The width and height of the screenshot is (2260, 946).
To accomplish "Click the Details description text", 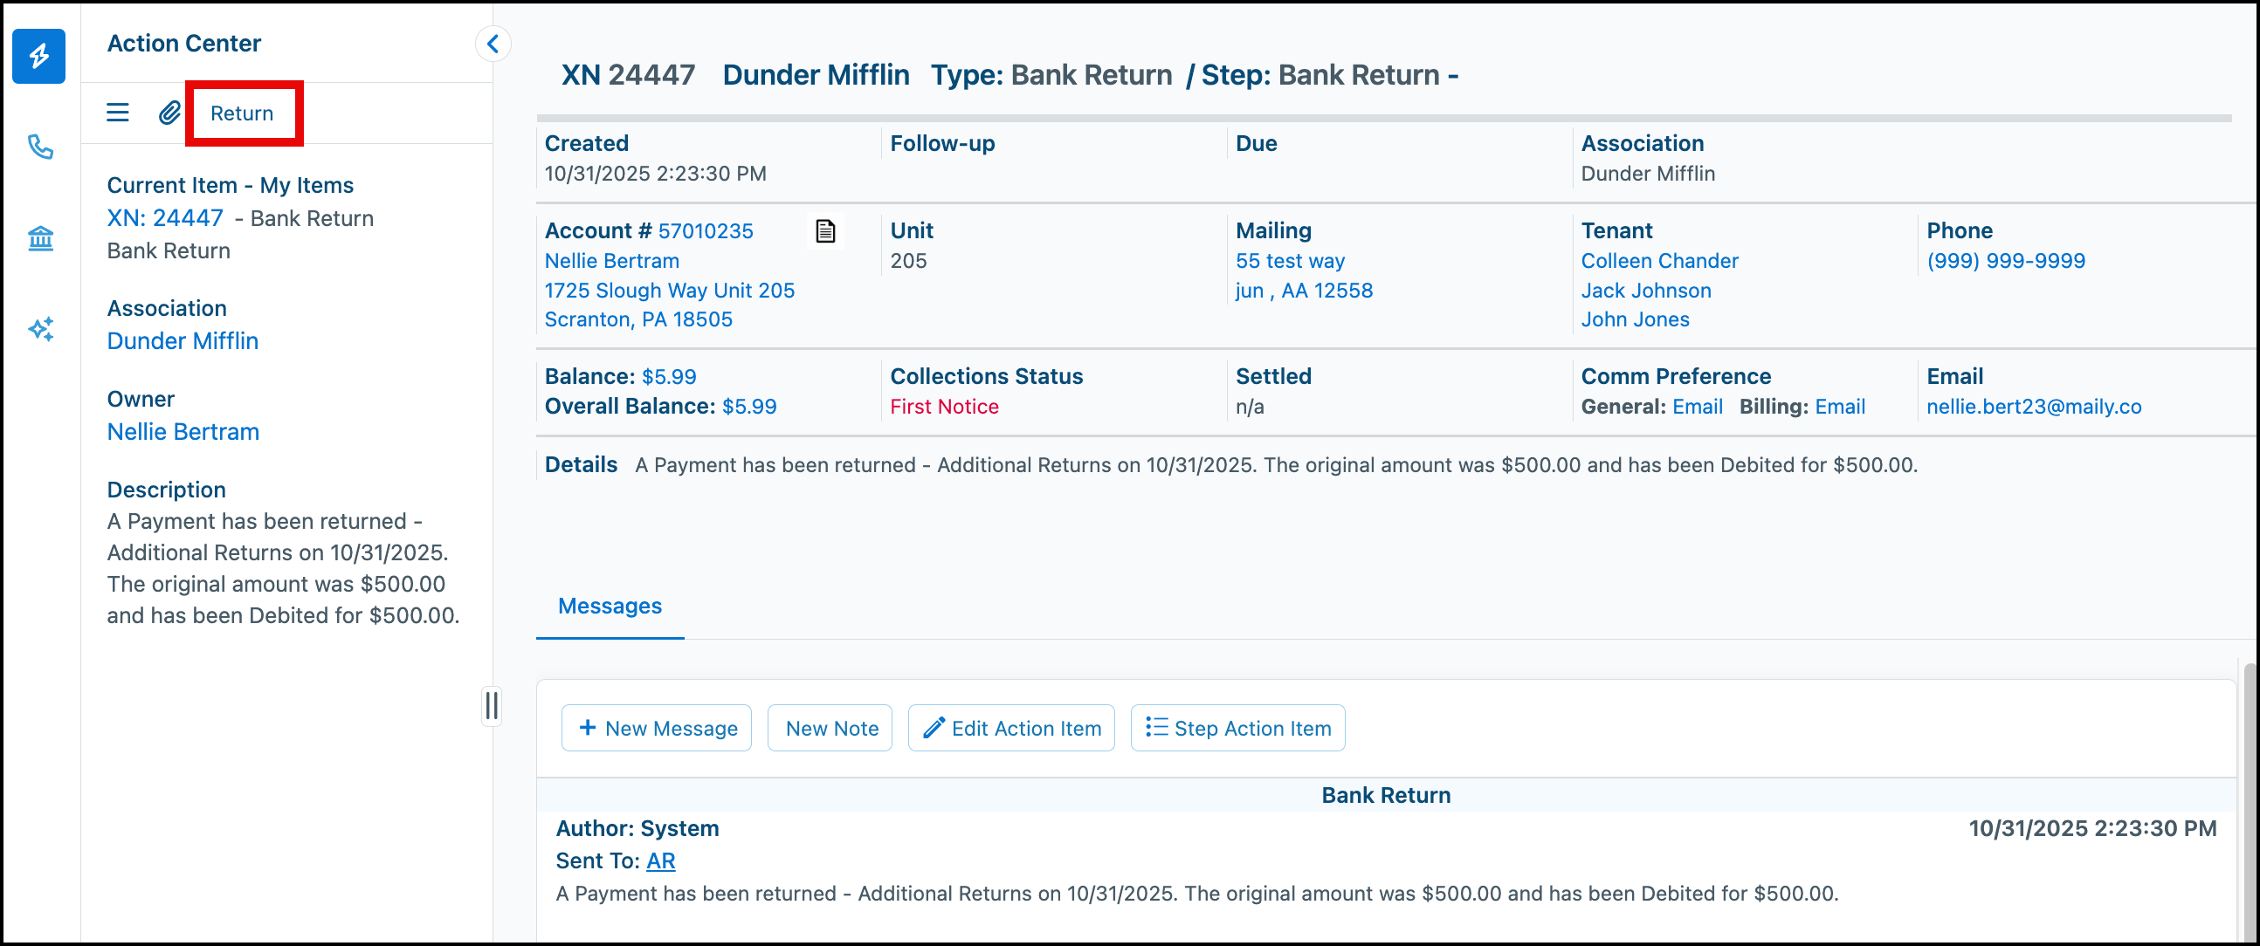I will (1276, 465).
